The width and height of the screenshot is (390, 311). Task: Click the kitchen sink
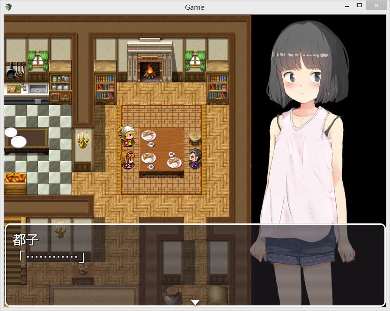pyautogui.click(x=38, y=89)
